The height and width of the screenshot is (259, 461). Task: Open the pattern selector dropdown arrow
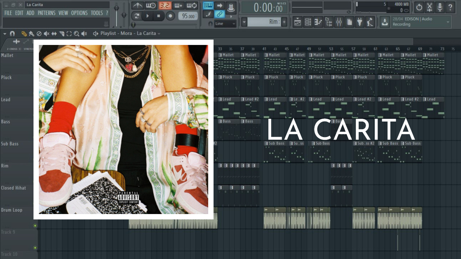point(244,22)
